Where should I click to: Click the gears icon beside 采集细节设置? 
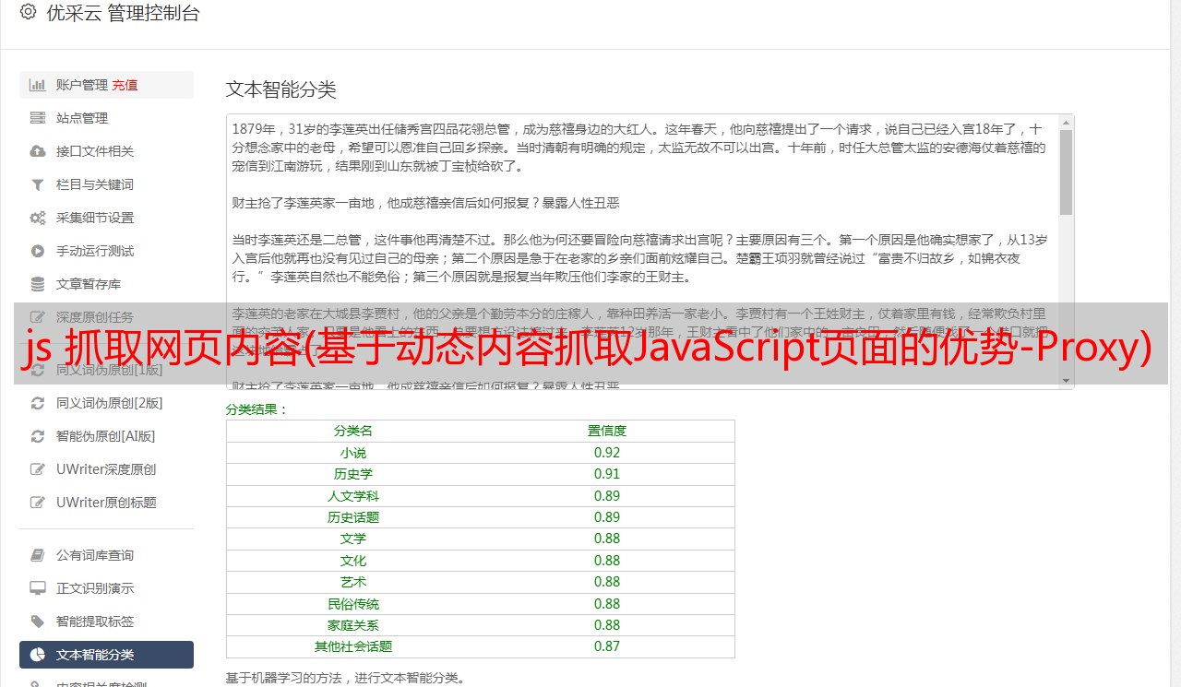tap(38, 218)
